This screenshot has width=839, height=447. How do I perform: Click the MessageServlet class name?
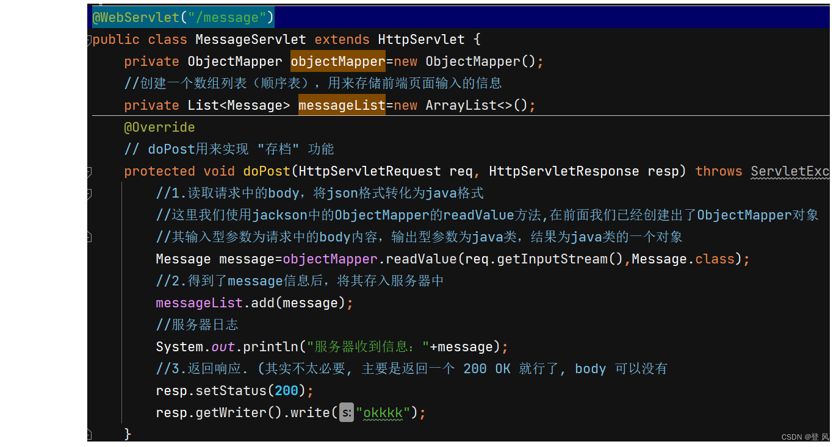251,40
